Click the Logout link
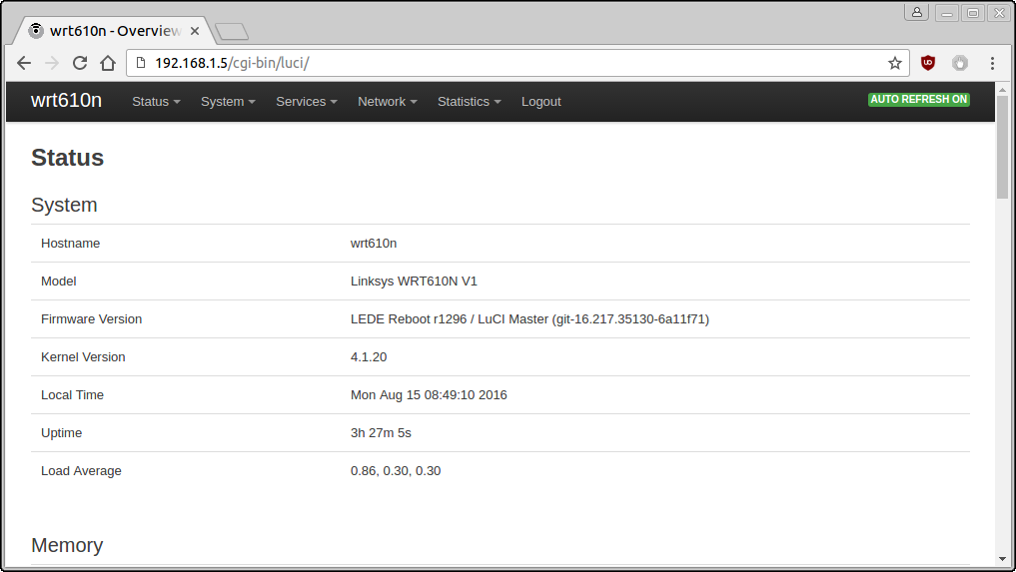1016x572 pixels. [x=541, y=102]
